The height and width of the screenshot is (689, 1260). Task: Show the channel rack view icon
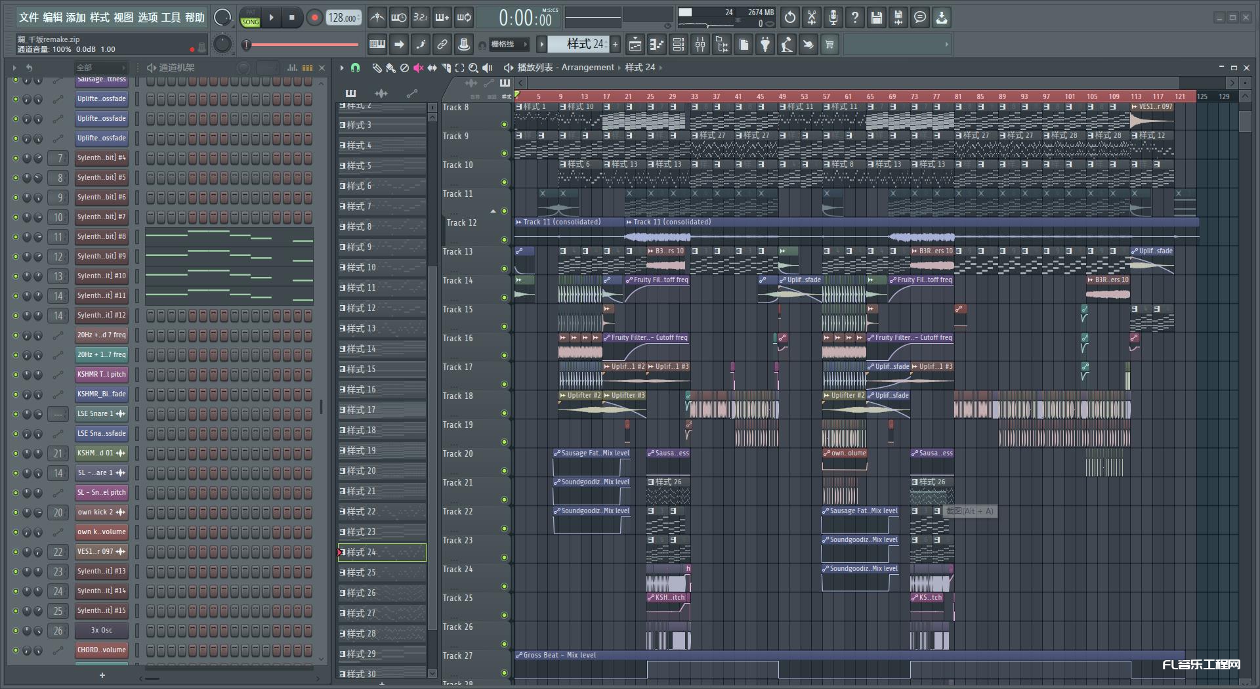point(679,45)
